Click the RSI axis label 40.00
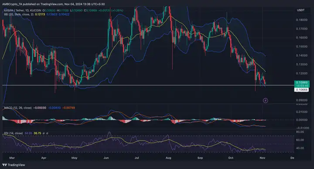314x169 pixels. [x=300, y=148]
